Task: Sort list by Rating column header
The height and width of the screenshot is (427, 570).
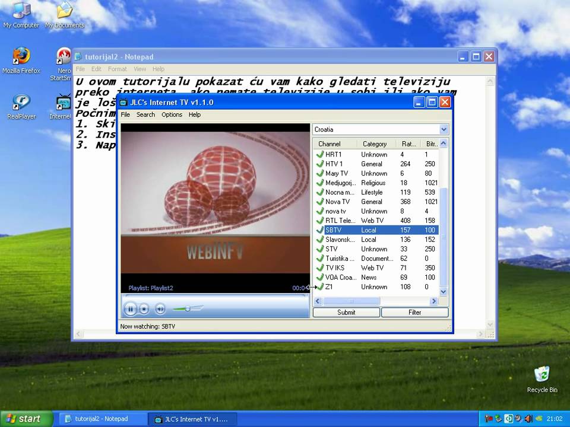Action: click(x=408, y=144)
